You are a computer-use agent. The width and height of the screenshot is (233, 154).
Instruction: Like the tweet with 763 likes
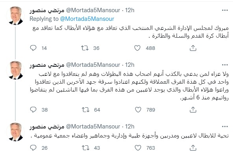click(x=138, y=148)
